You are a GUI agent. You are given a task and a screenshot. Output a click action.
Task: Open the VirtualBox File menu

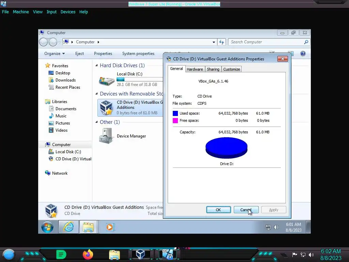(5, 12)
